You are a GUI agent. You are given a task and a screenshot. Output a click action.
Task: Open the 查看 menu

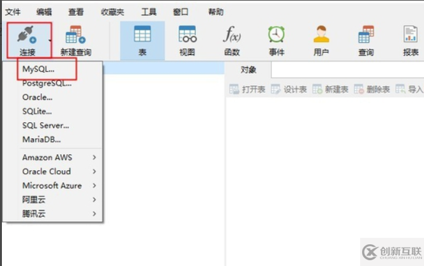click(76, 12)
